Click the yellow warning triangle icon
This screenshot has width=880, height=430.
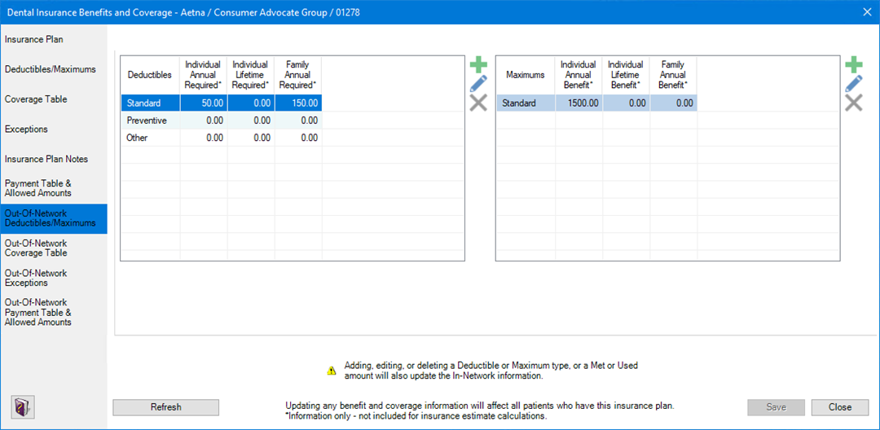click(x=332, y=371)
